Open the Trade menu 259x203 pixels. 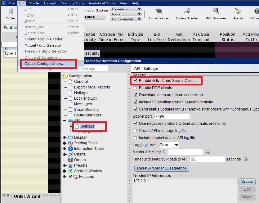tap(34, 3)
